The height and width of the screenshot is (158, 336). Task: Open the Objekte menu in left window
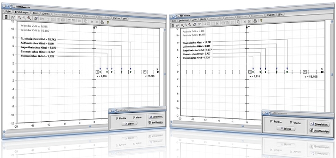coord(46,14)
